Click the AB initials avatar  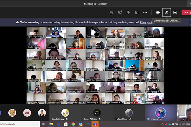27,113
